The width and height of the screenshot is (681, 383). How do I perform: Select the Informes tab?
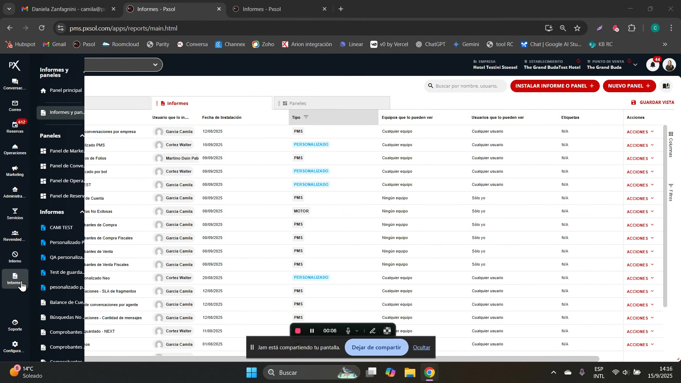tap(212, 103)
